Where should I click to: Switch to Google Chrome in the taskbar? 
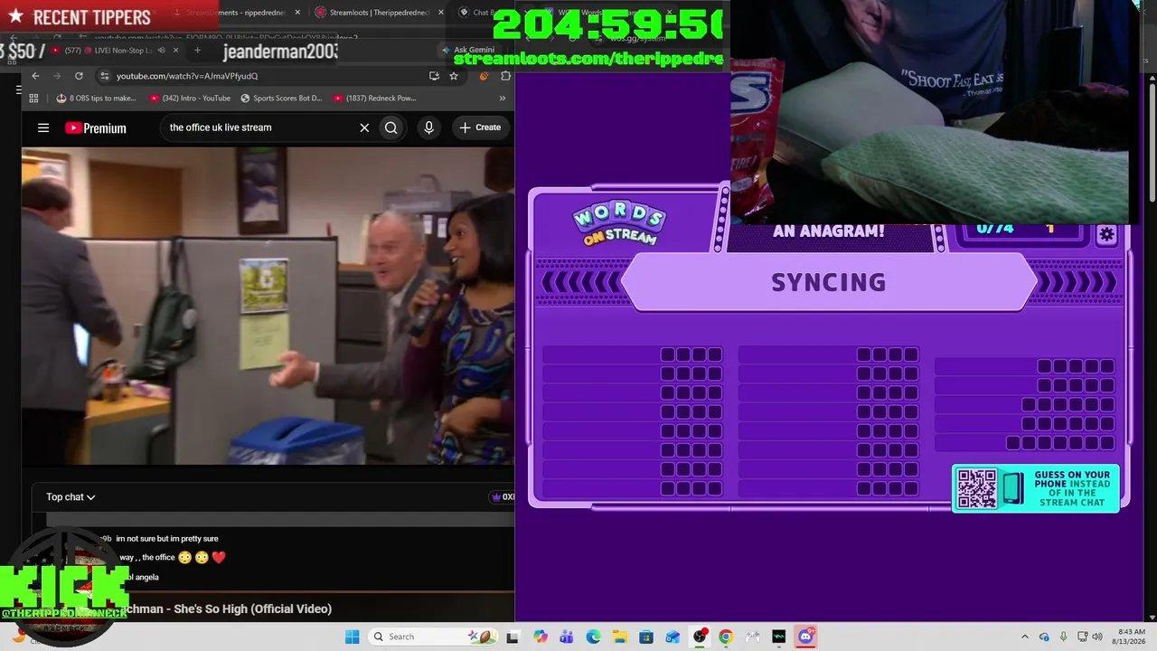726,637
